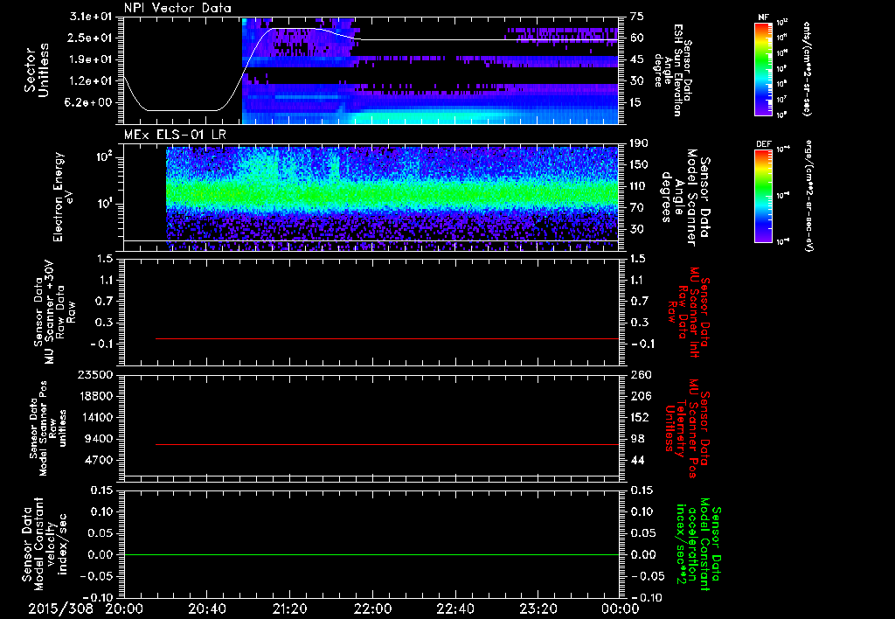Click the "DEF" label above the color bar
The height and width of the screenshot is (619, 895).
(764, 144)
